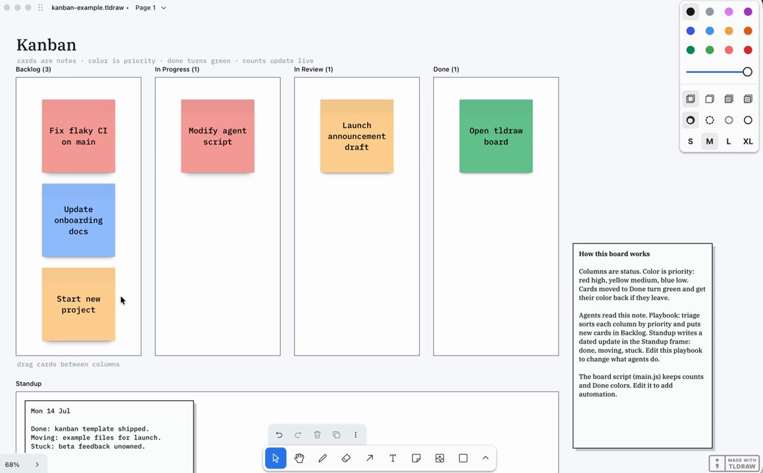The height and width of the screenshot is (473, 763).
Task: Select the Draw pencil tool
Action: pyautogui.click(x=322, y=458)
